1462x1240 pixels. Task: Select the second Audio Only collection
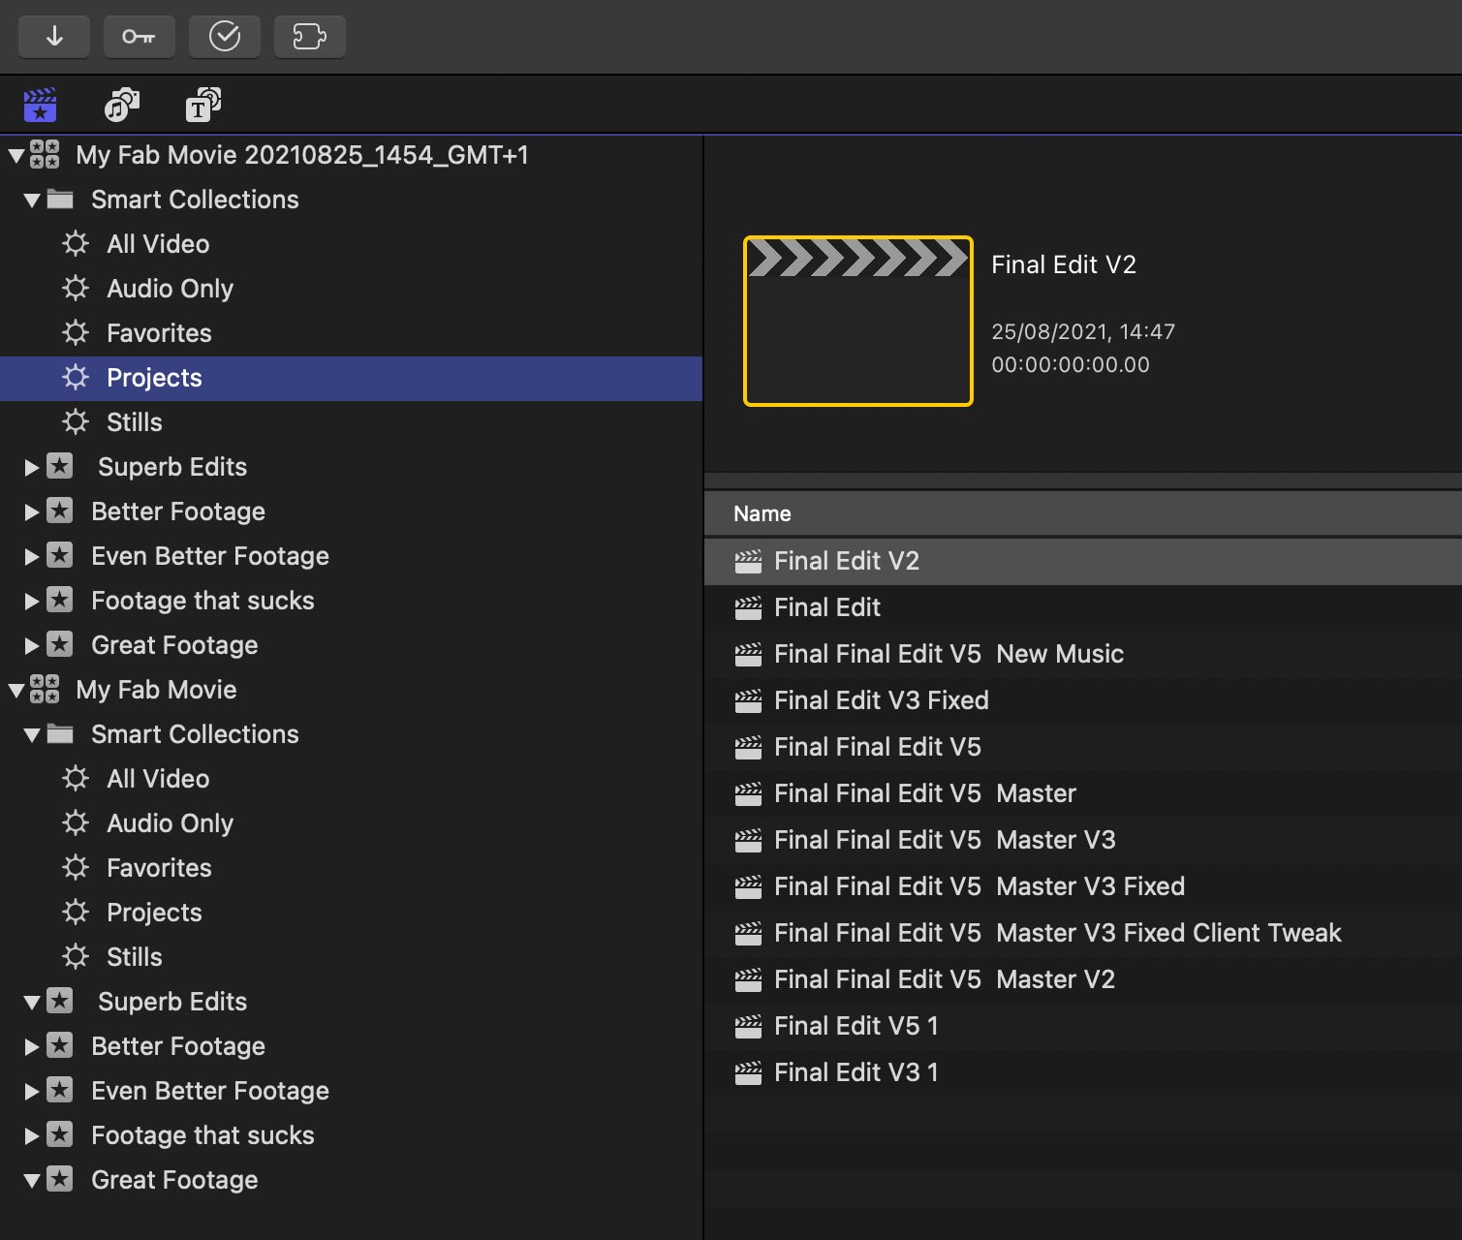point(351,823)
